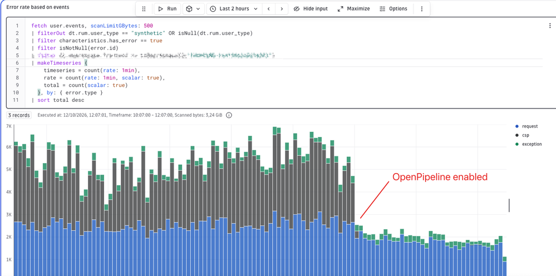Open the toolbar three-dot more menu
Screen dimensions: 556x276
click(x=422, y=9)
